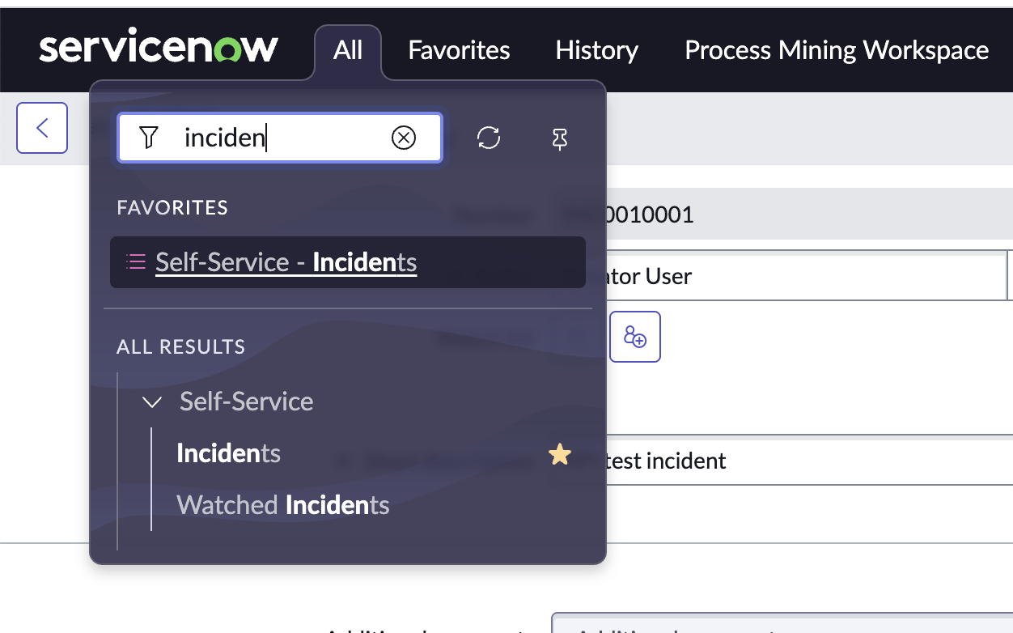
Task: Expand the Favorites section in navigator
Action: pos(172,207)
